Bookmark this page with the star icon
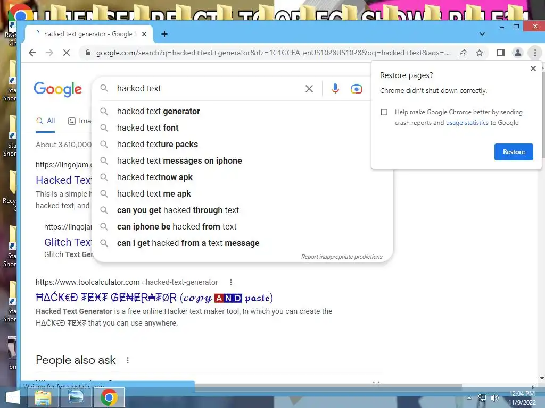The height and width of the screenshot is (408, 545). pyautogui.click(x=480, y=53)
